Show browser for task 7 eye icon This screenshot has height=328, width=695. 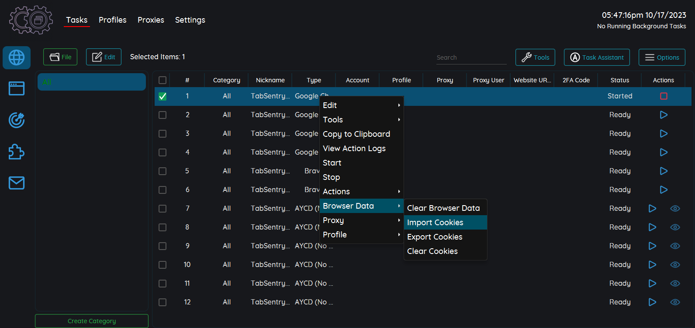tap(675, 208)
